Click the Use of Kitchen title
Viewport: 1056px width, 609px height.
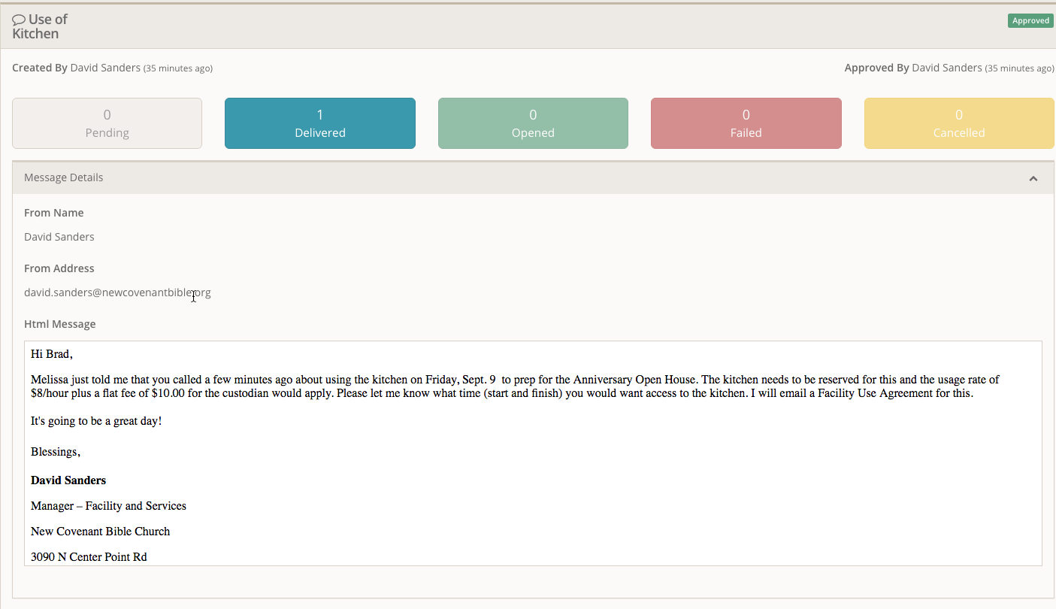click(x=41, y=26)
